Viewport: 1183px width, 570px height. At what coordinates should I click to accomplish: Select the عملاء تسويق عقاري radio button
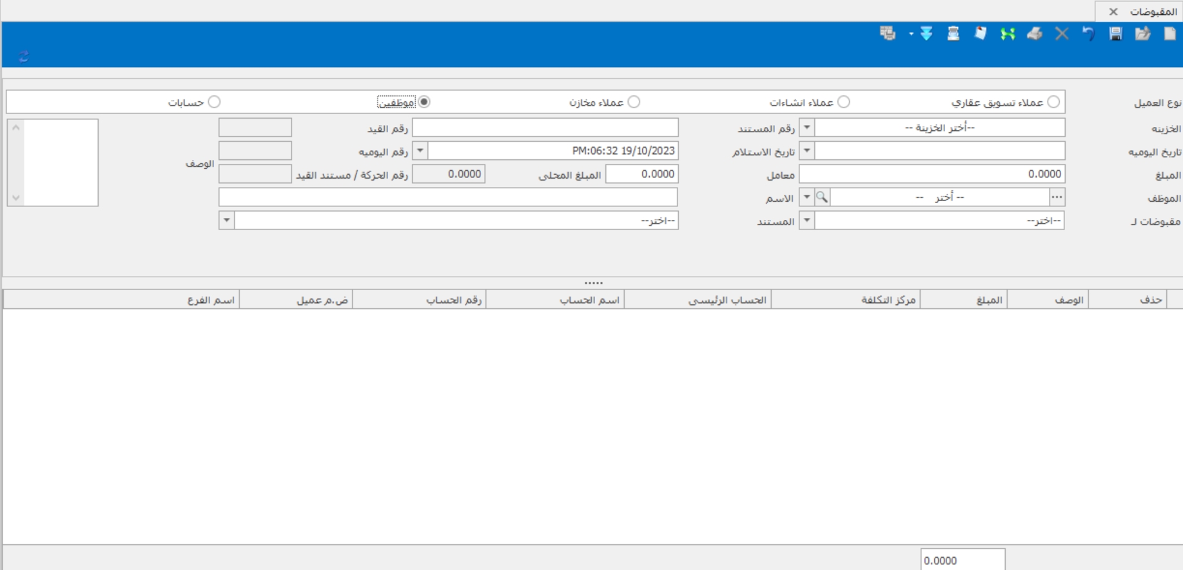pos(1053,102)
